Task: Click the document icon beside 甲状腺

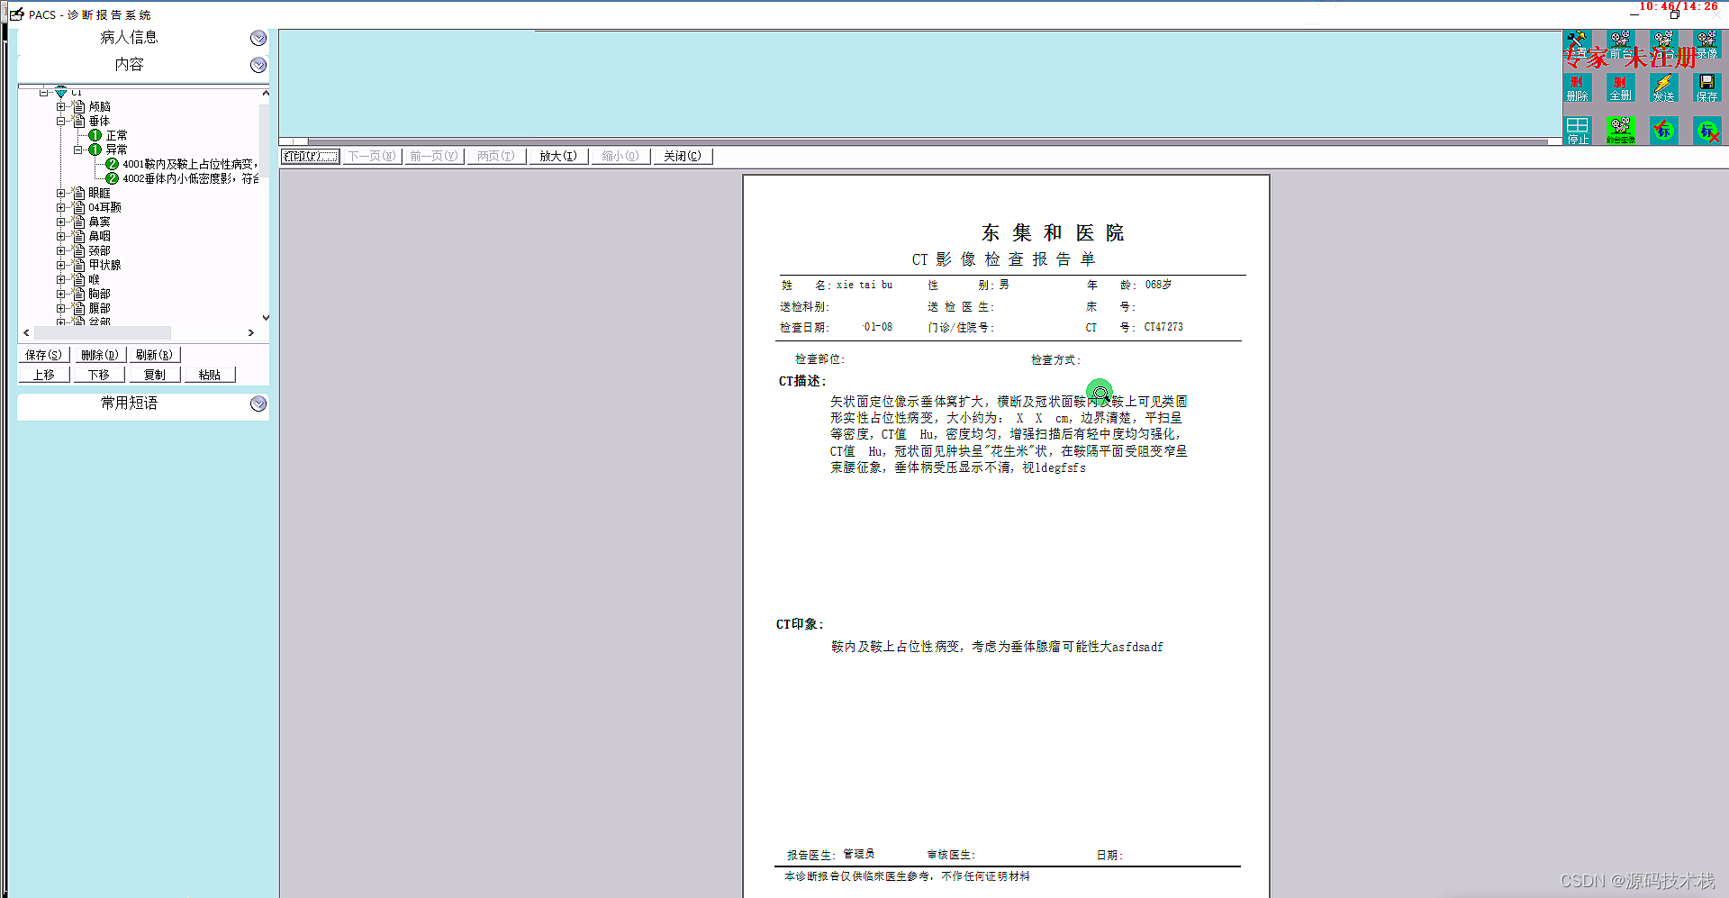Action: coord(78,265)
